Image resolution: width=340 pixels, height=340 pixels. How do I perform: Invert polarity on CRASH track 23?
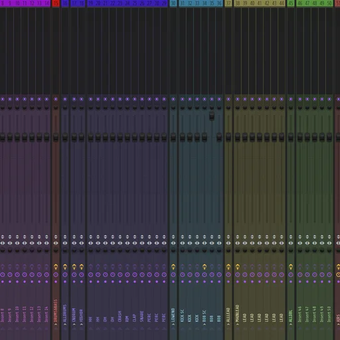(120, 237)
